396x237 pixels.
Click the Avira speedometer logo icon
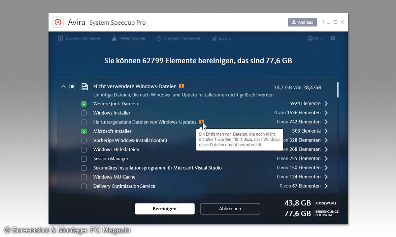tap(58, 22)
